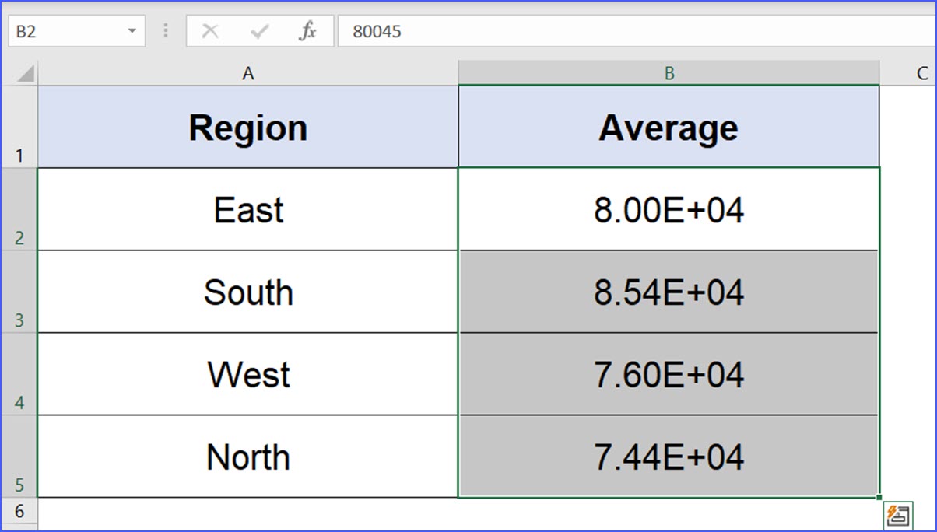Click the fill handle at selection corner
937x532 pixels.
tap(879, 497)
